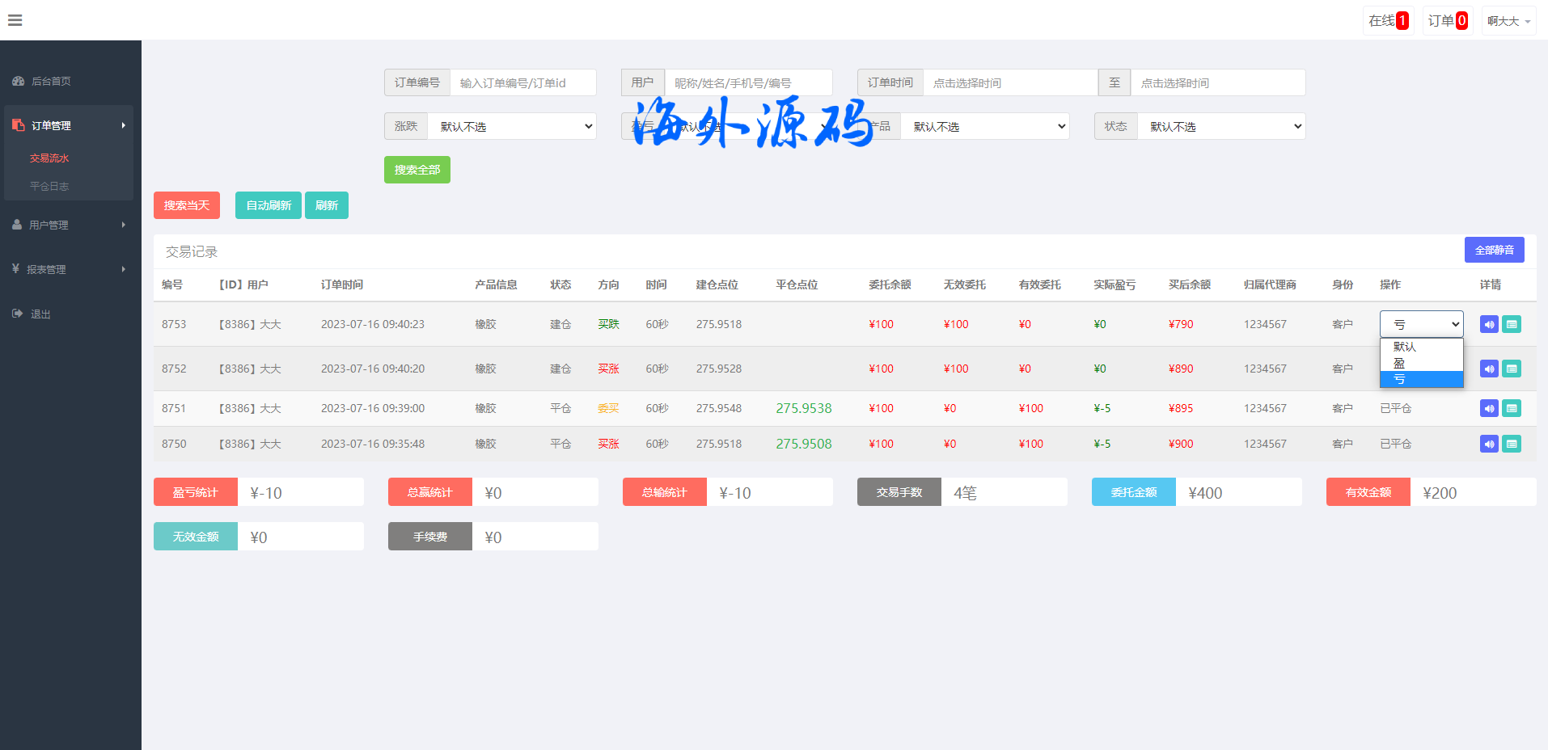Open detail view icon for order 8753
The image size is (1548, 750).
coord(1512,324)
